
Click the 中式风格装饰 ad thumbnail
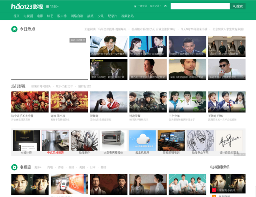(56, 141)
